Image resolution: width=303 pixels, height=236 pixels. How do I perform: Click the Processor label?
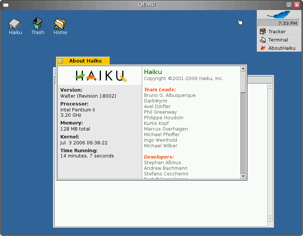pos(74,104)
